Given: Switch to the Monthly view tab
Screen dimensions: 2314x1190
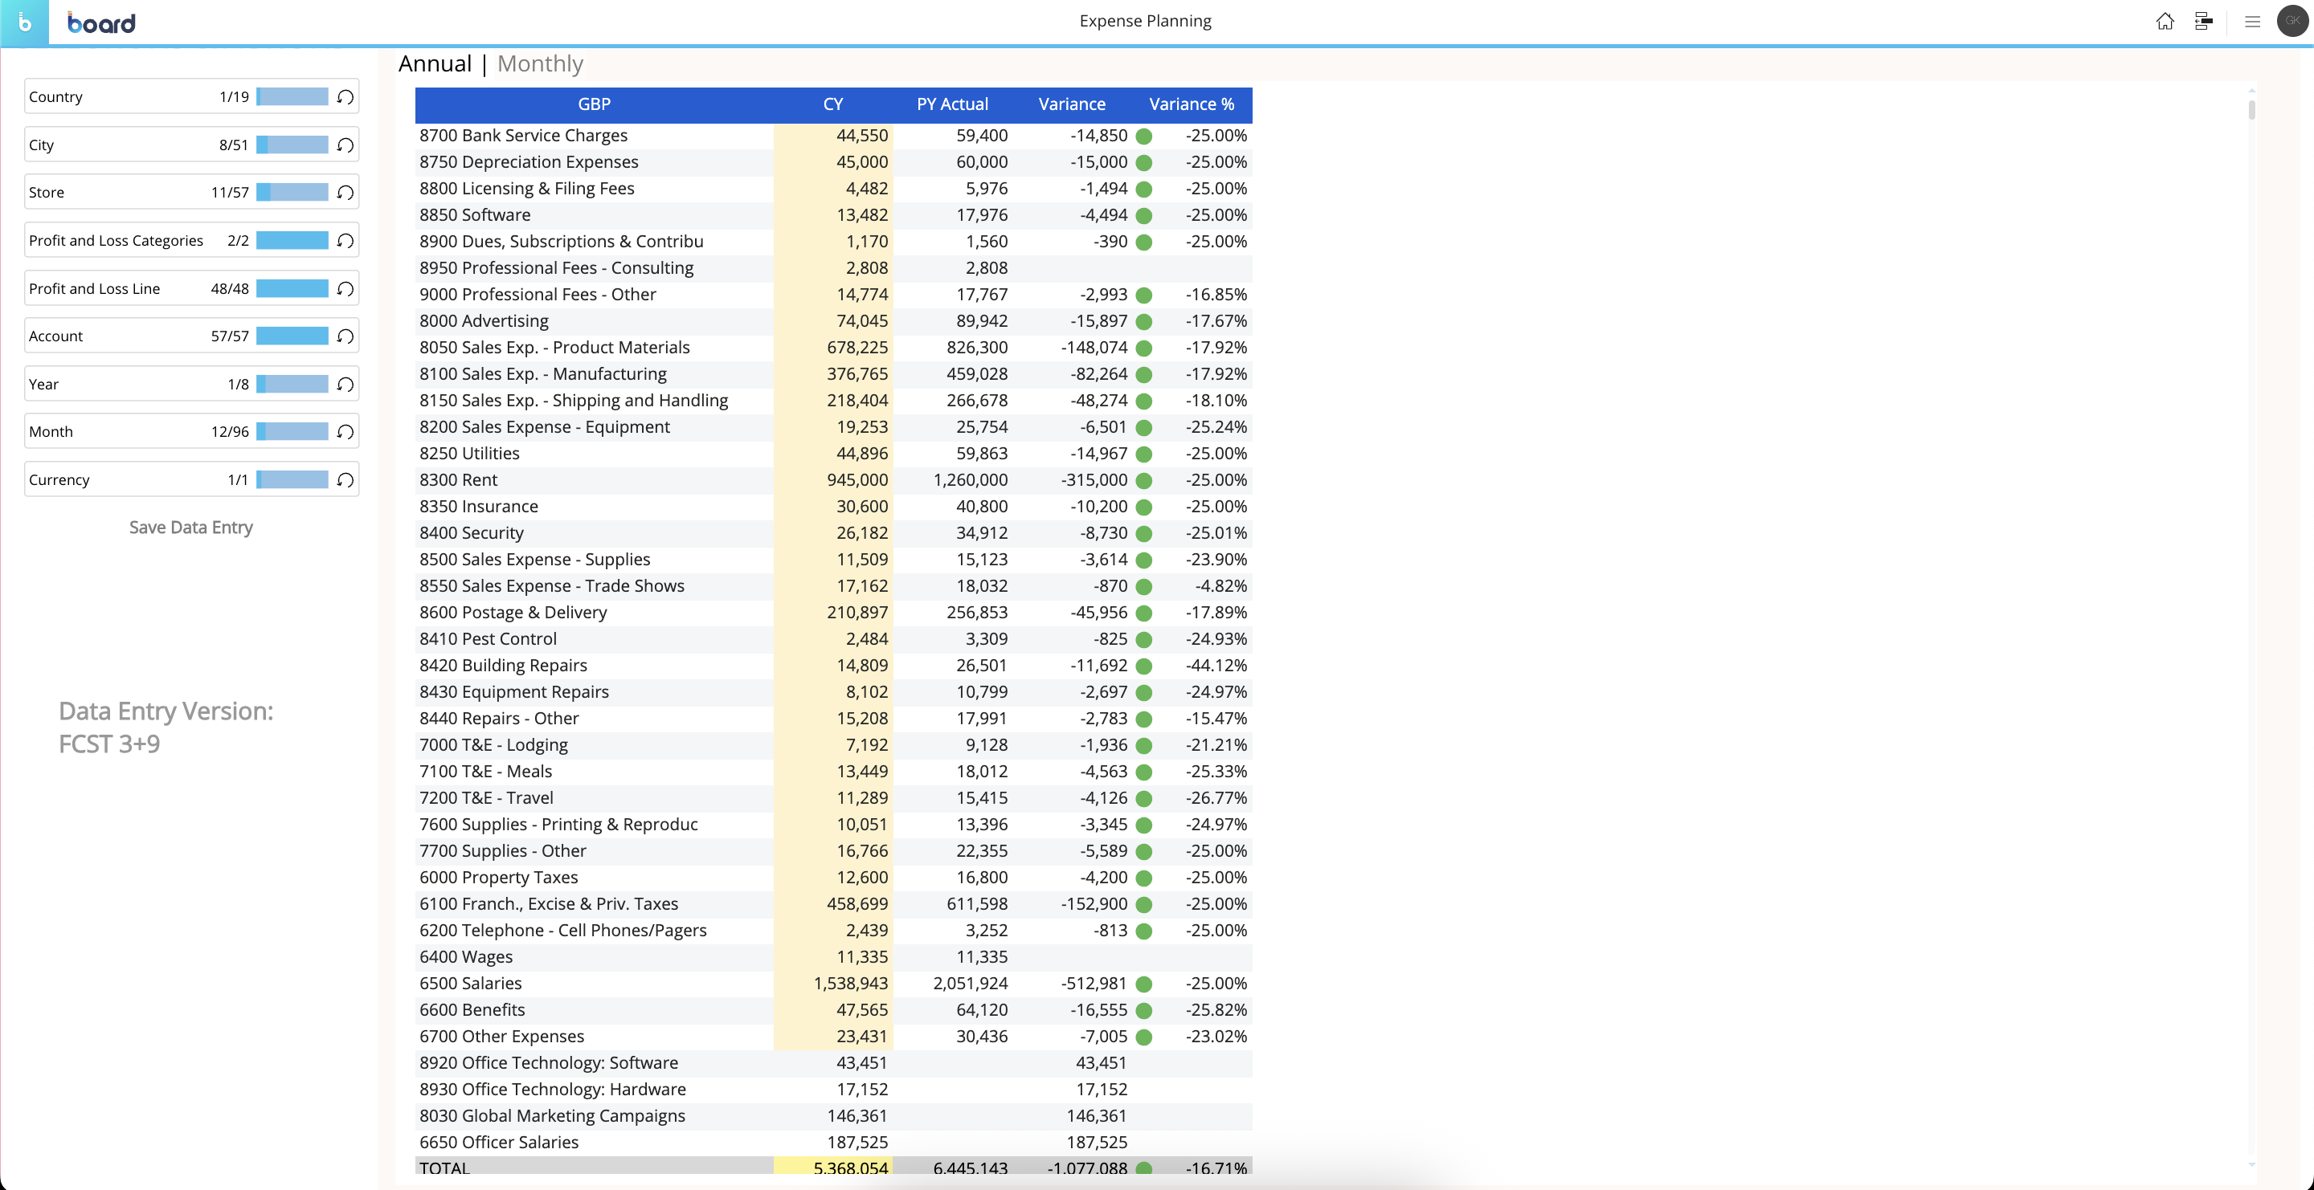Looking at the screenshot, I should 540,63.
